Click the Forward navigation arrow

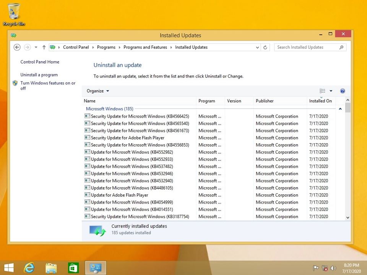tap(28, 47)
